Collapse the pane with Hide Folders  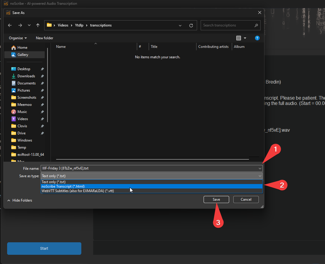coord(20,200)
